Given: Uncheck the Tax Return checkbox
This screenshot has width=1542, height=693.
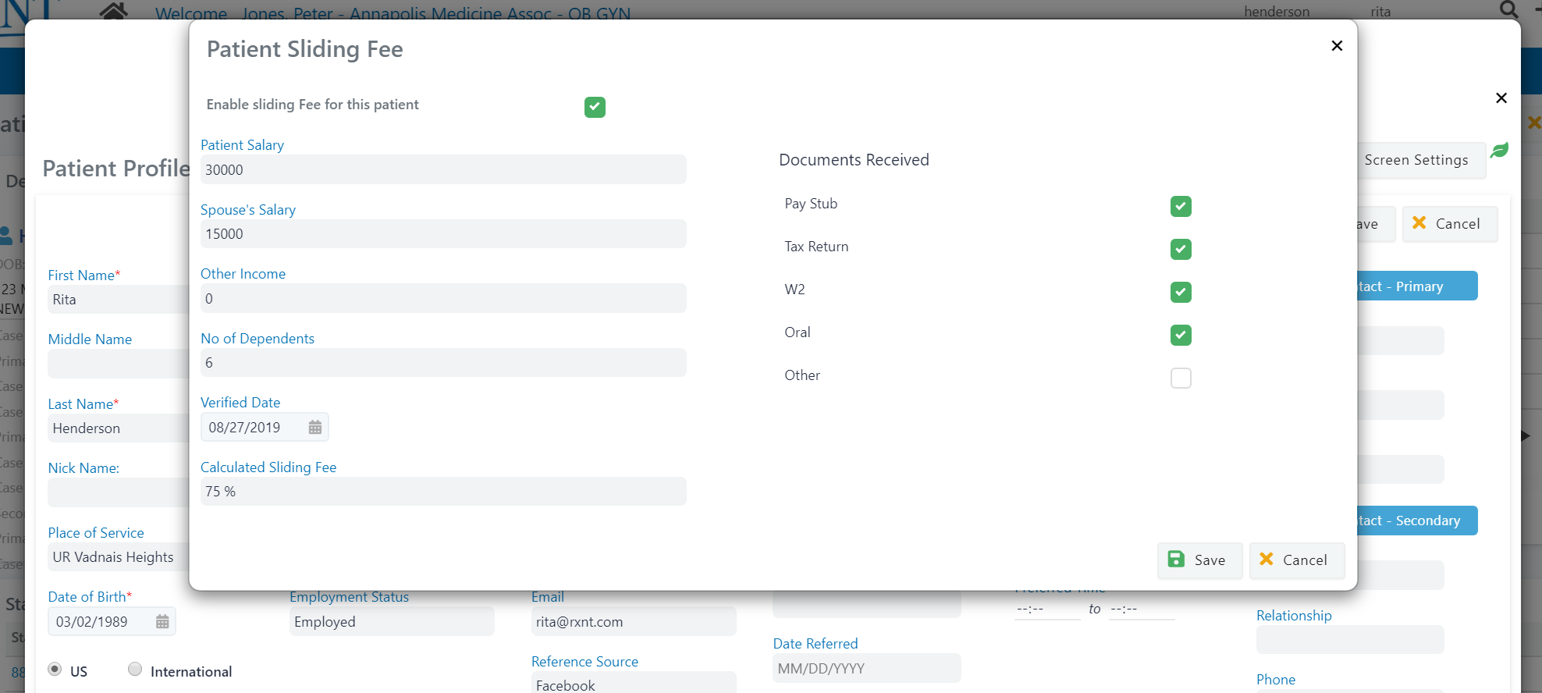Looking at the screenshot, I should pyautogui.click(x=1180, y=249).
